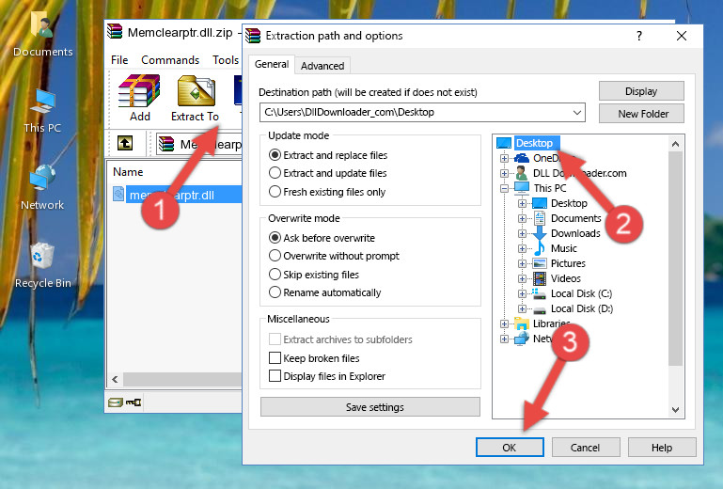Expand the OneDrive tree node
The image size is (723, 489).
coord(504,158)
